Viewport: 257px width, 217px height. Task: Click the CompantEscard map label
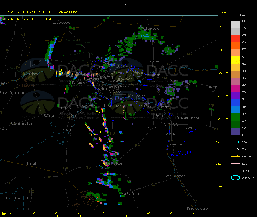click(188, 118)
